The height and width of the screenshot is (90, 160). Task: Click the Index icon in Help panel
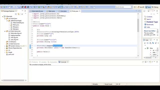(145, 27)
